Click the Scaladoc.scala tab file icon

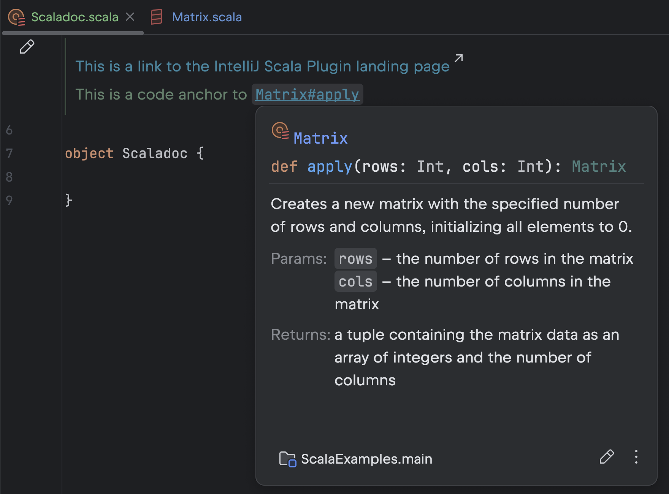click(x=17, y=17)
